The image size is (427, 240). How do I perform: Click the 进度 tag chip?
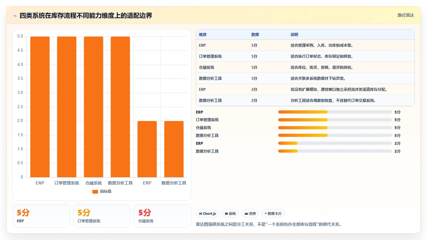(x=250, y=214)
